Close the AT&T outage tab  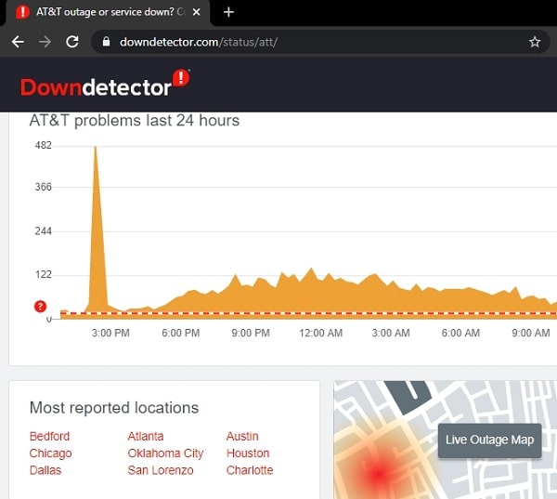click(196, 12)
